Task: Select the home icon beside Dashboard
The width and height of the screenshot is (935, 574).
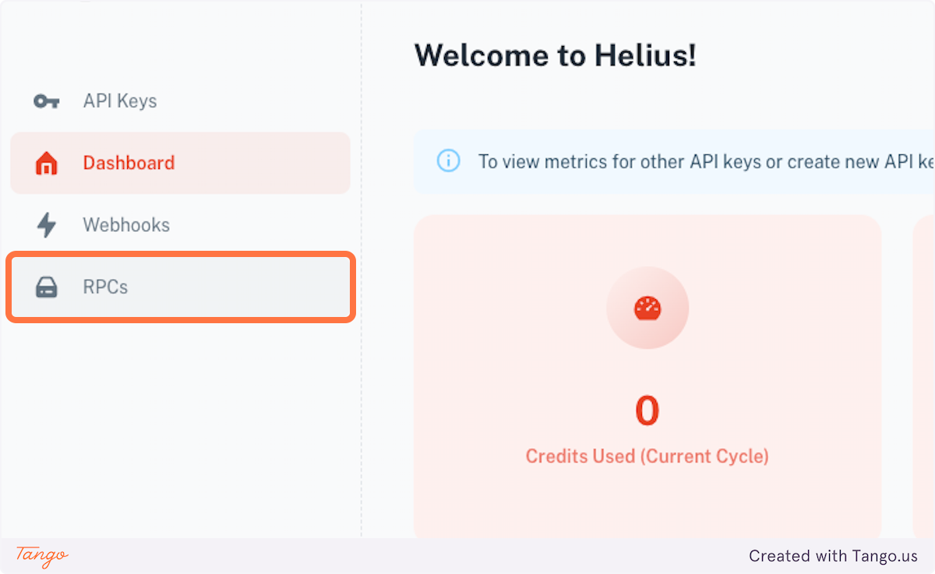Action: click(44, 163)
